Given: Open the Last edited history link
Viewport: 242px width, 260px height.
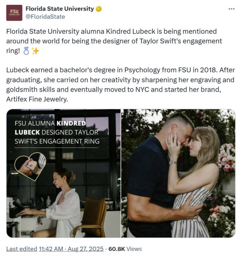Looking at the screenshot, I should [x=22, y=249].
